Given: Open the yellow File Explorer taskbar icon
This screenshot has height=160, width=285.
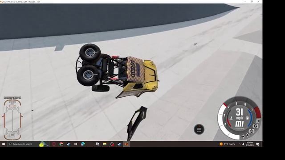Looking at the screenshot, I should point(105,144).
